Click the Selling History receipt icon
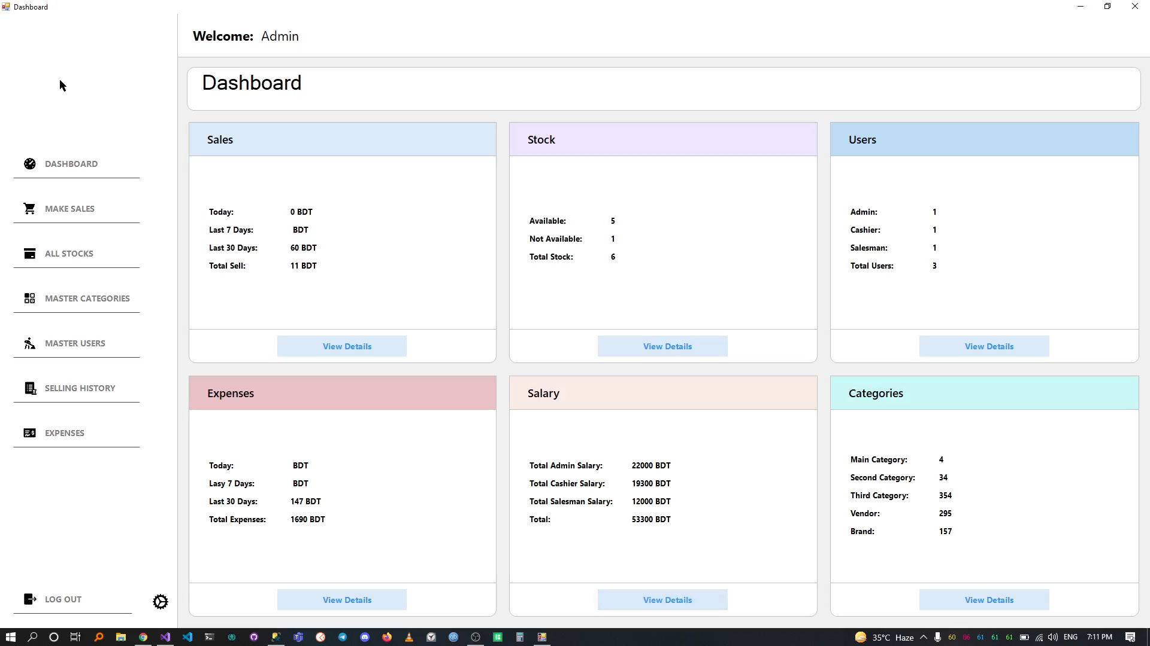Viewport: 1150px width, 646px height. point(29,388)
